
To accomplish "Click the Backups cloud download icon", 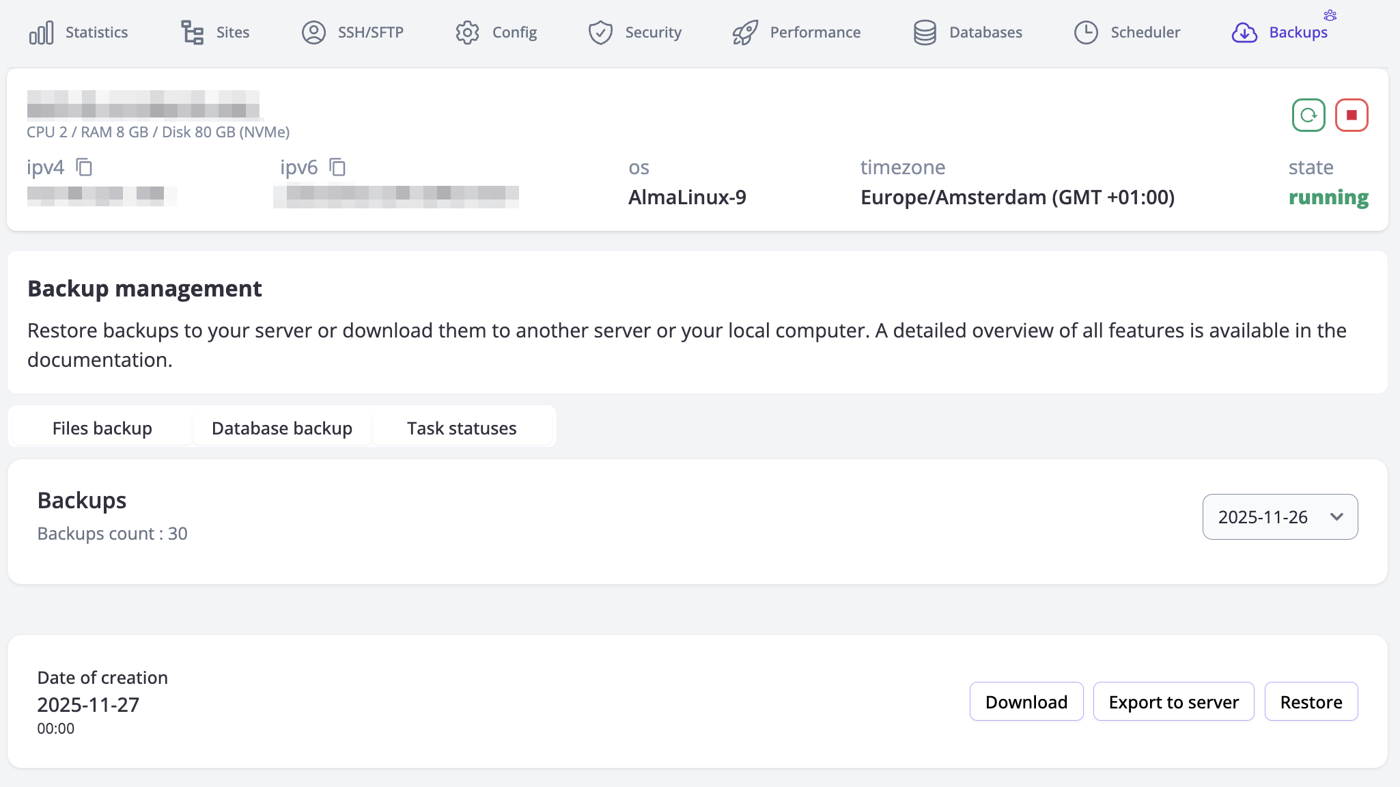I will pos(1244,32).
